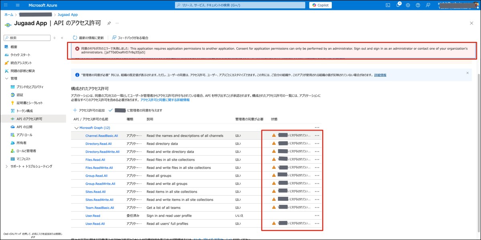Dismiss the blue info banner

coord(467,73)
